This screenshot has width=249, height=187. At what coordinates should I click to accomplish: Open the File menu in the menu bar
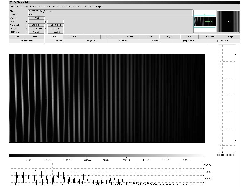pos(12,6)
